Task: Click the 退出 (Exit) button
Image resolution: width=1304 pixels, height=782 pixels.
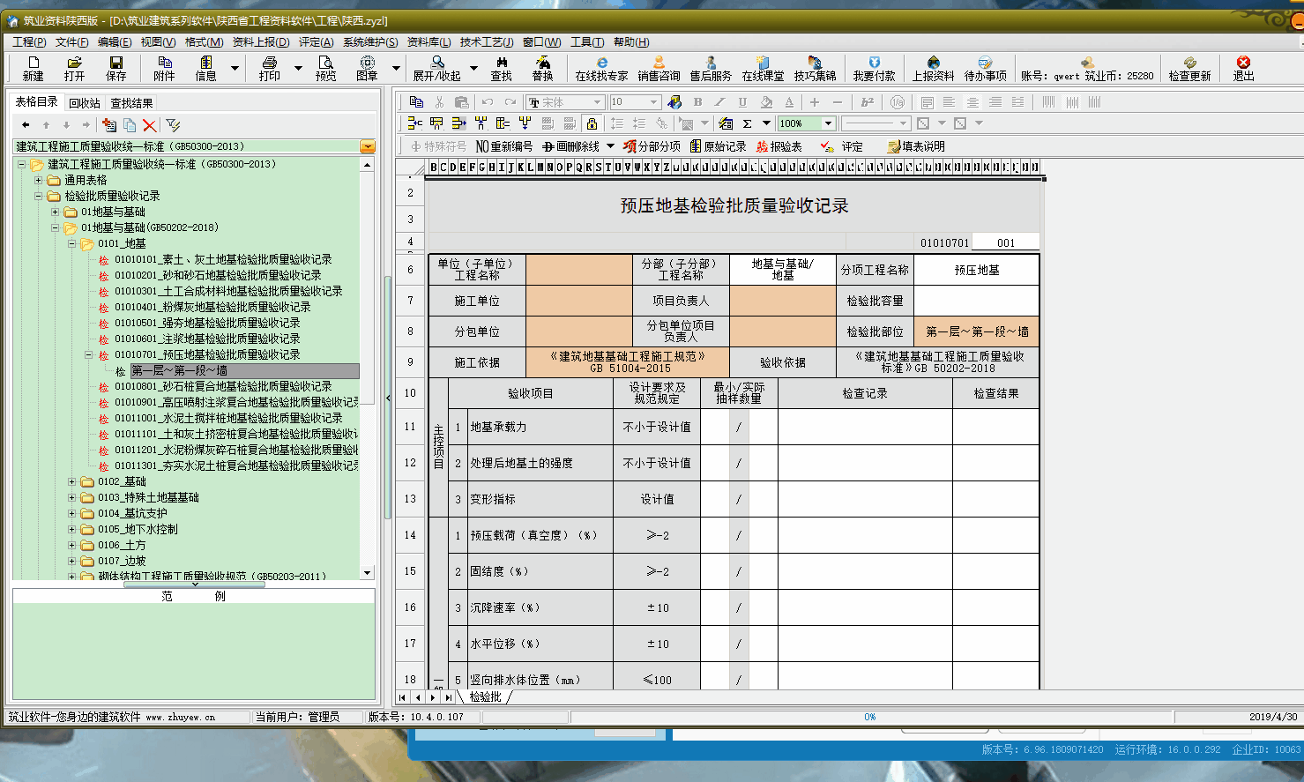Action: point(1242,68)
